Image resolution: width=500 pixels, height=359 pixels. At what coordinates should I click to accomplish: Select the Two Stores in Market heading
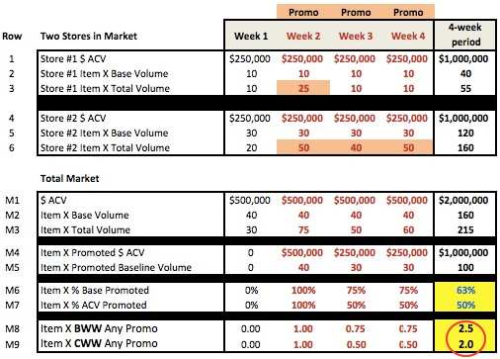pyautogui.click(x=89, y=36)
